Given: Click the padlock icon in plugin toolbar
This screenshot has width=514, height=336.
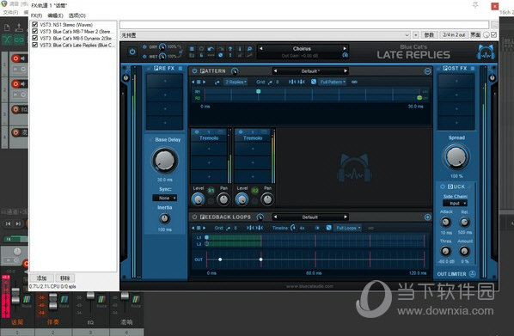Looking at the screenshot, I should [x=201, y=55].
